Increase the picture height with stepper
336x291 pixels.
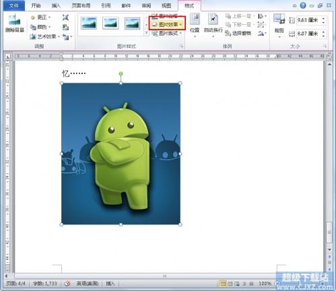tap(323, 18)
